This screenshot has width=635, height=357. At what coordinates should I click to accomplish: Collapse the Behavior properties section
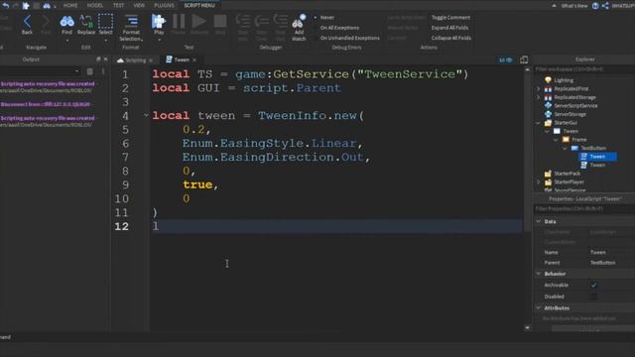(x=539, y=274)
